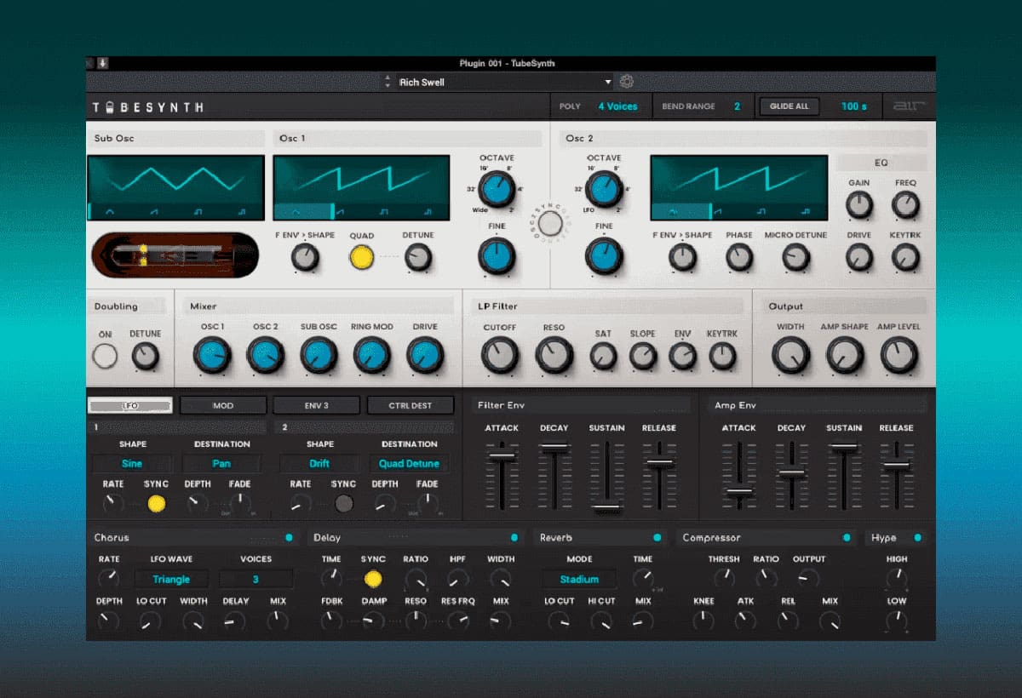Enable SYNC for LFO 2
Screen dimensions: 1022x698
click(x=343, y=503)
